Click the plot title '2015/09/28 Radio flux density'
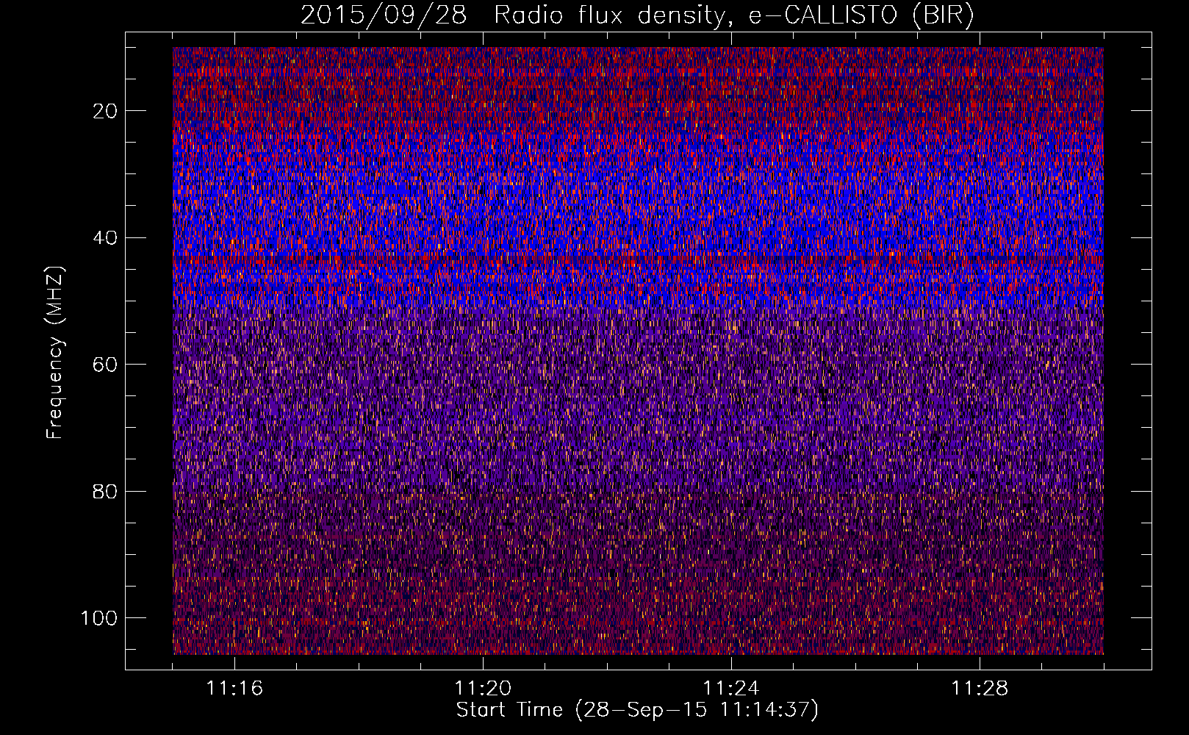 click(x=638, y=15)
